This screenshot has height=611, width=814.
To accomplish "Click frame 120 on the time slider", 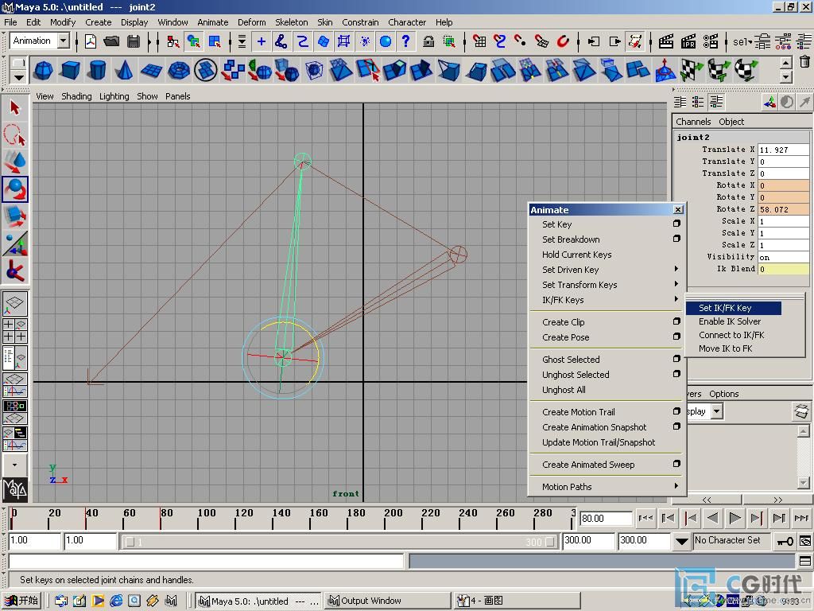I will pyautogui.click(x=236, y=518).
